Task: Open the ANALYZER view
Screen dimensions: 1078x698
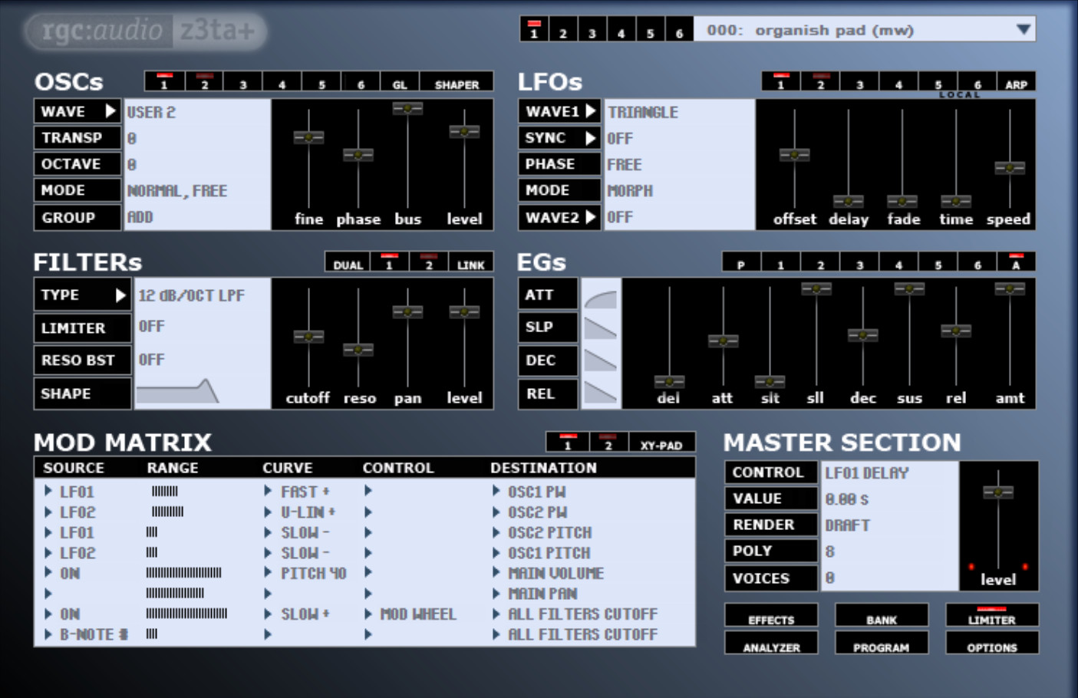Action: [x=771, y=643]
